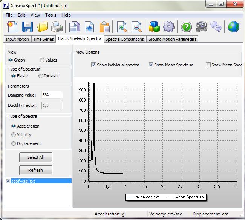Switch to the Elastic/Inelastic Spectra tab
The width and height of the screenshot is (245, 220).
point(80,38)
